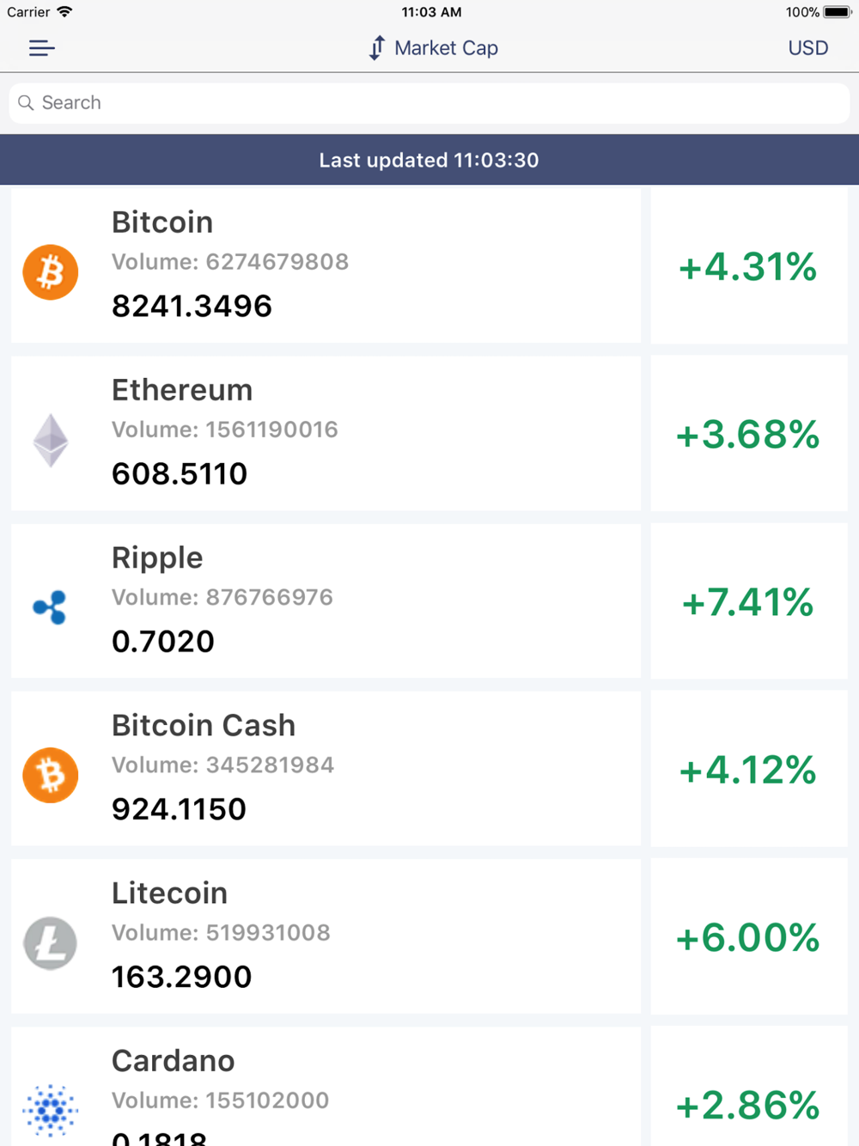This screenshot has height=1146, width=859.
Task: Open the hamburger menu
Action: point(41,48)
